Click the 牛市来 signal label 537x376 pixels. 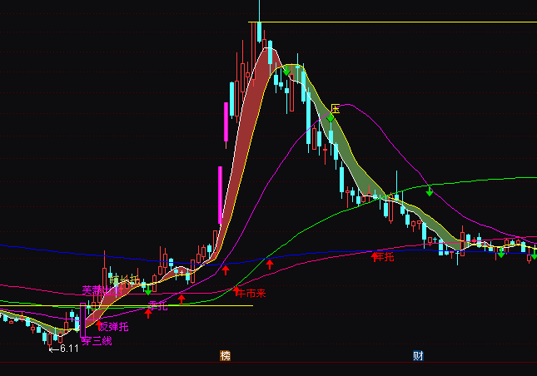coord(251,294)
